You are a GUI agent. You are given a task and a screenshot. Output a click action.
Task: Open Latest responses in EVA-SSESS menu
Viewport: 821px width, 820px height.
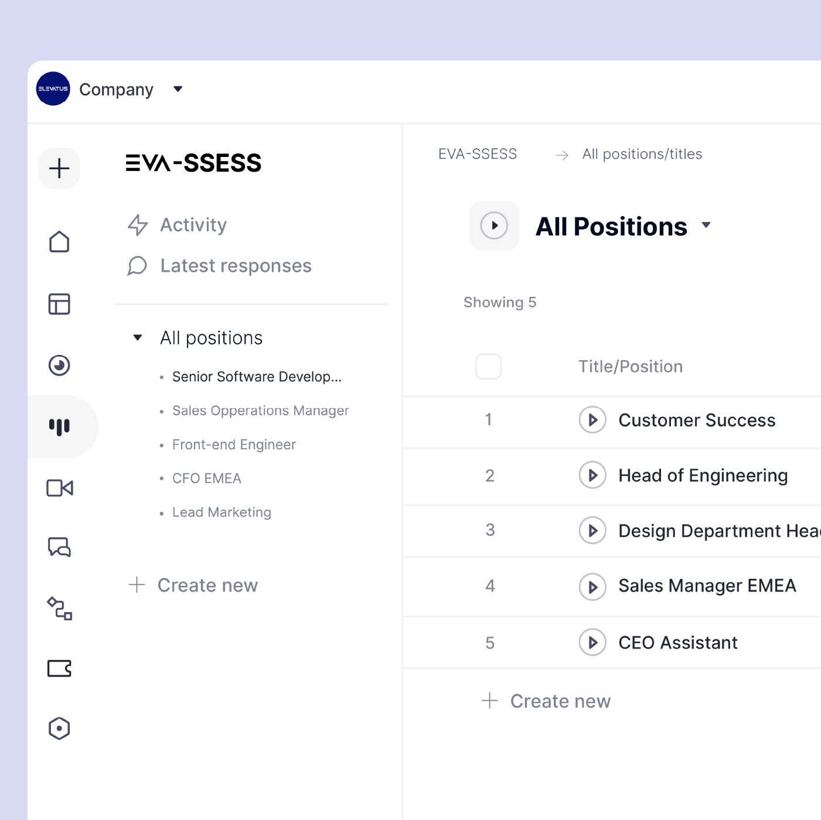236,265
